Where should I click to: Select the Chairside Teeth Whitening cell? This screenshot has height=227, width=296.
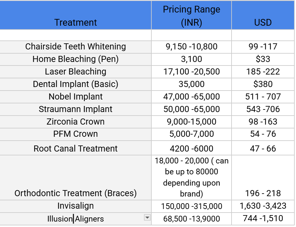click(x=76, y=47)
